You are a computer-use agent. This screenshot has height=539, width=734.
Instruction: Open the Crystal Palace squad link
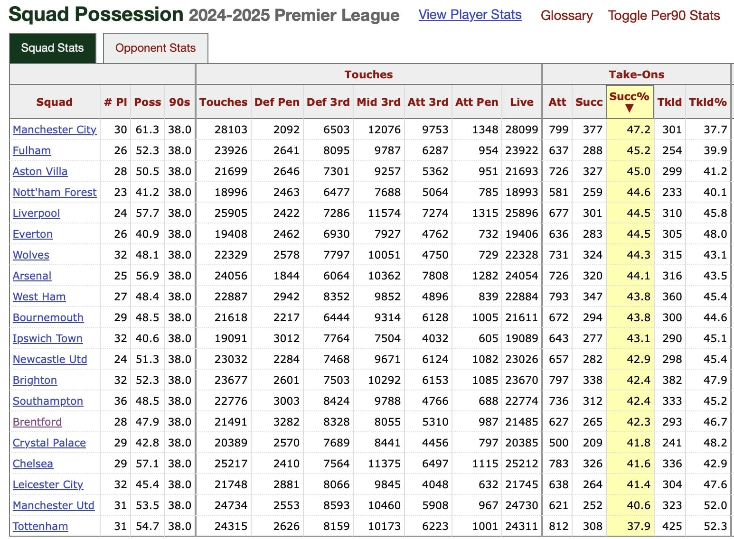(x=49, y=443)
